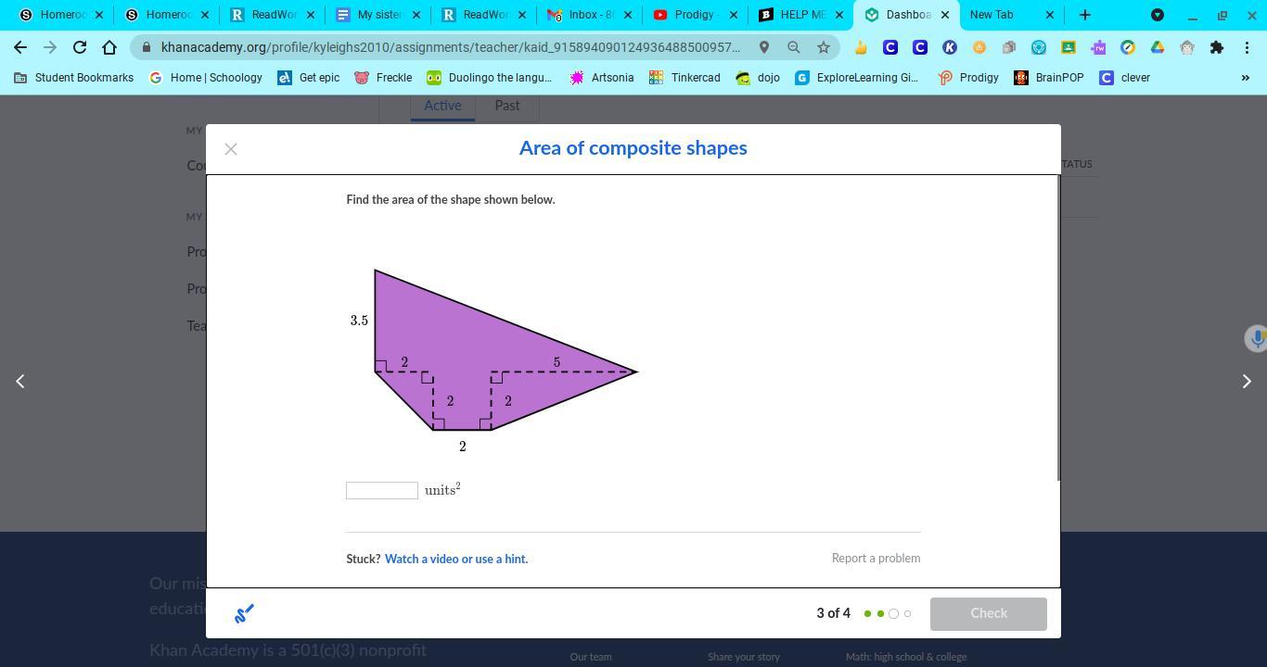Screen dimensions: 1267x667
Task: Click the zoom magnifier icon in address bar
Action: tap(794, 47)
